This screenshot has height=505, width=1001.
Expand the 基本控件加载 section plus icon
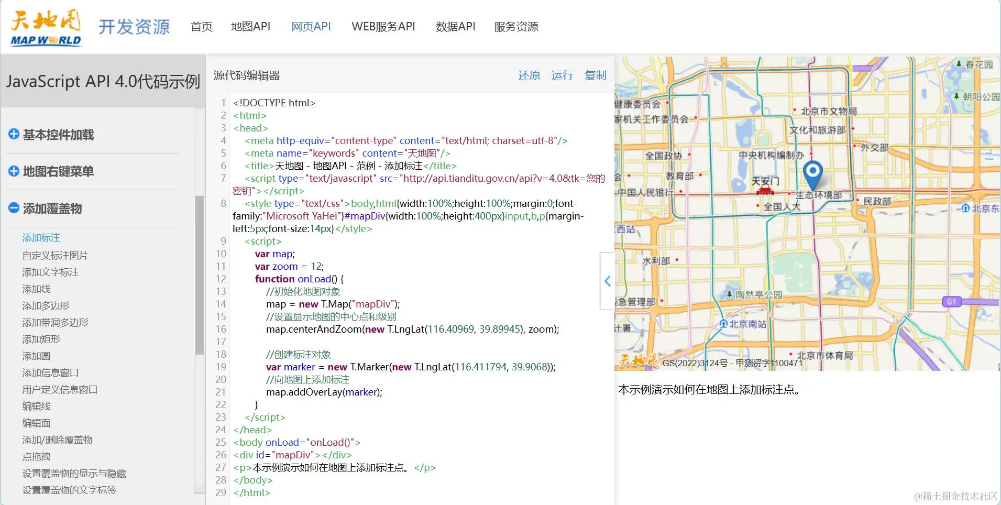[x=14, y=134]
